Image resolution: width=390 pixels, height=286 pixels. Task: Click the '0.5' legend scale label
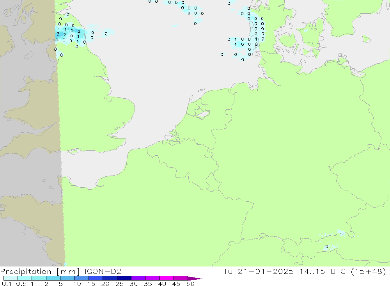coord(21,284)
